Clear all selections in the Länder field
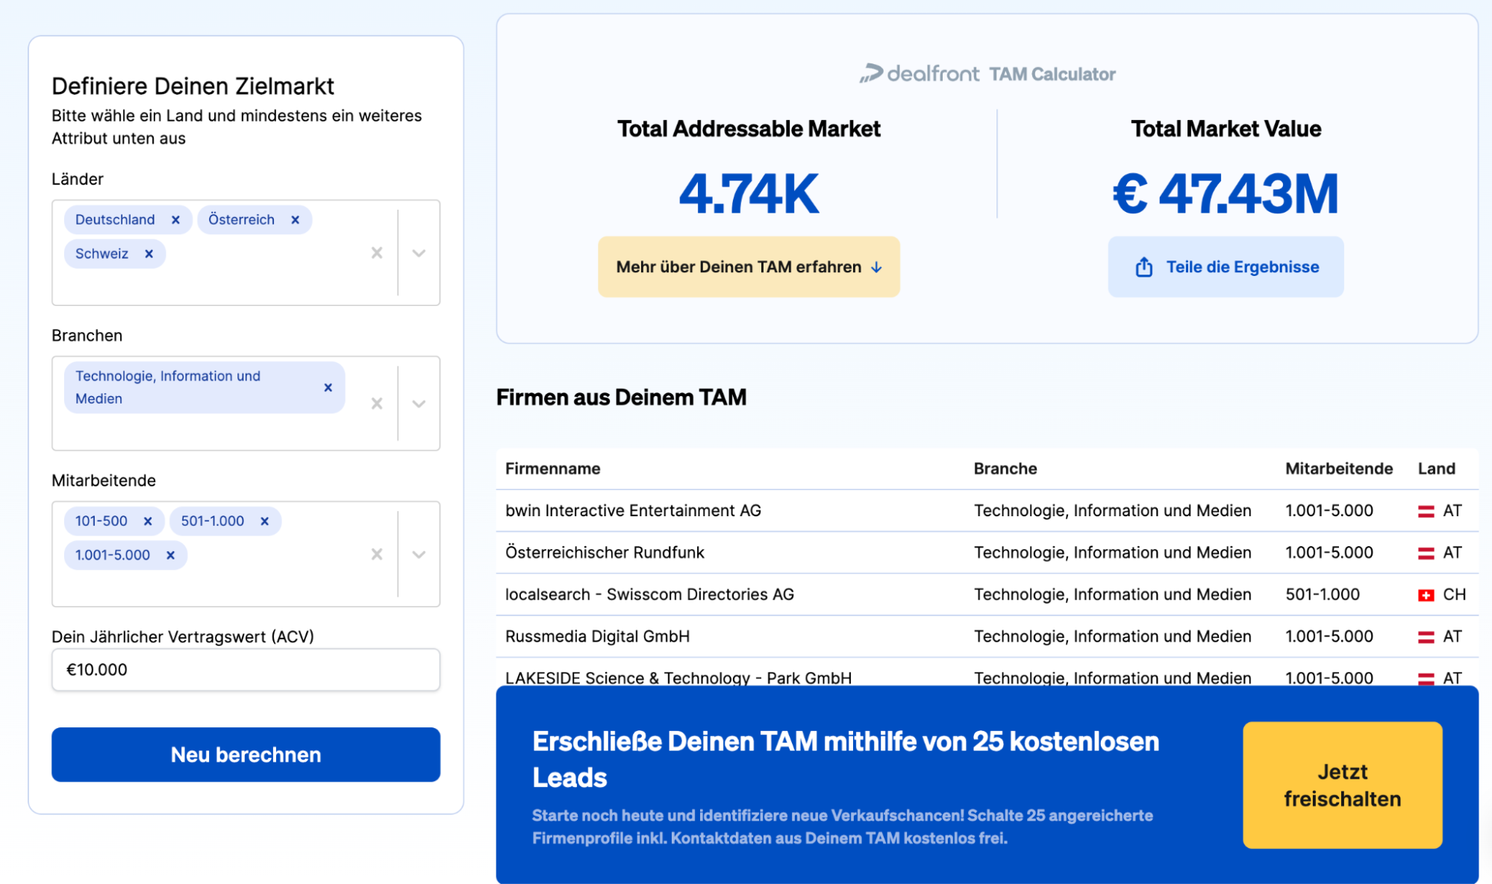Screen dimensions: 1492x884 [x=377, y=253]
